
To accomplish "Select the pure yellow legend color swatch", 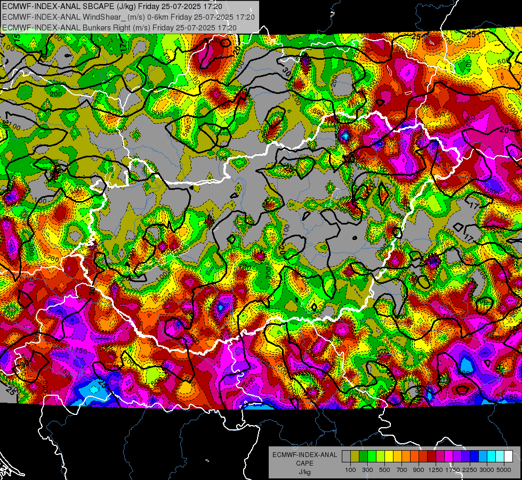I will coord(389,457).
